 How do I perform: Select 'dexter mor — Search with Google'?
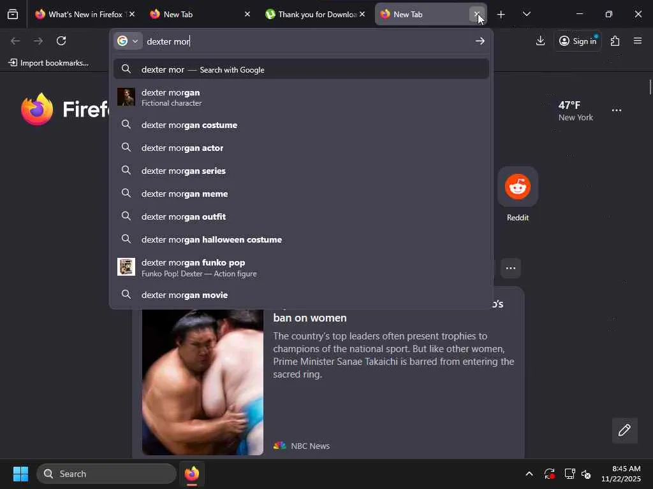coord(301,69)
